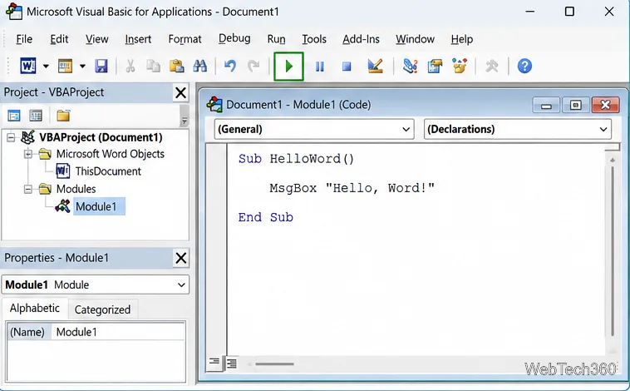630x391 pixels.
Task: Toggle Procedure View button at code window bottom
Action: pos(215,364)
